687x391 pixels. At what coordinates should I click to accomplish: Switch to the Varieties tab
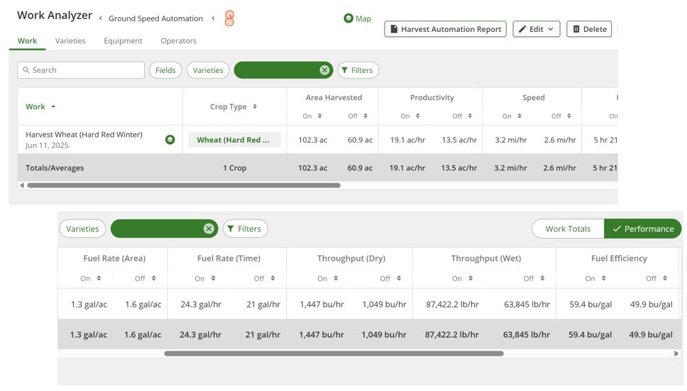pos(70,41)
